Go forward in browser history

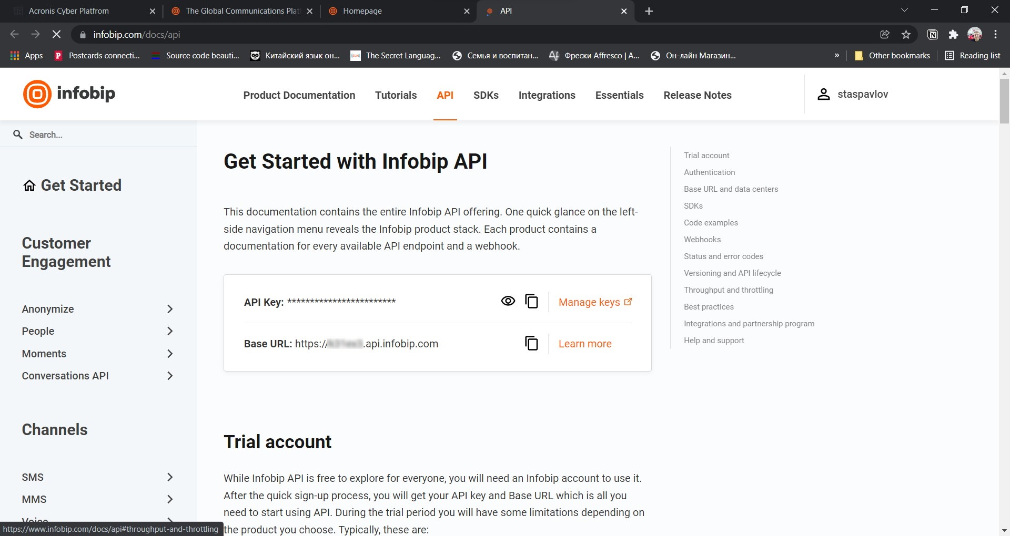pos(35,34)
